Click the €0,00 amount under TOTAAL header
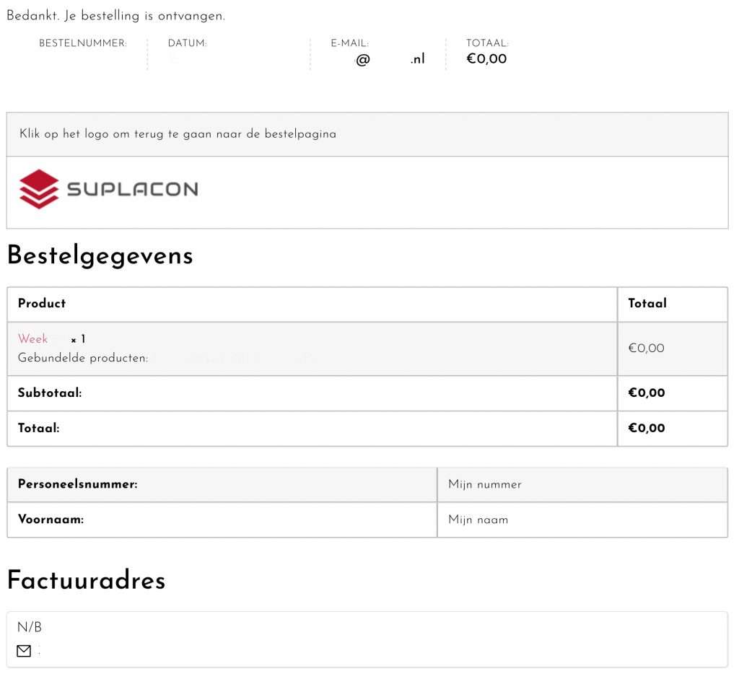Screen dimensions: 739x692 (x=486, y=59)
